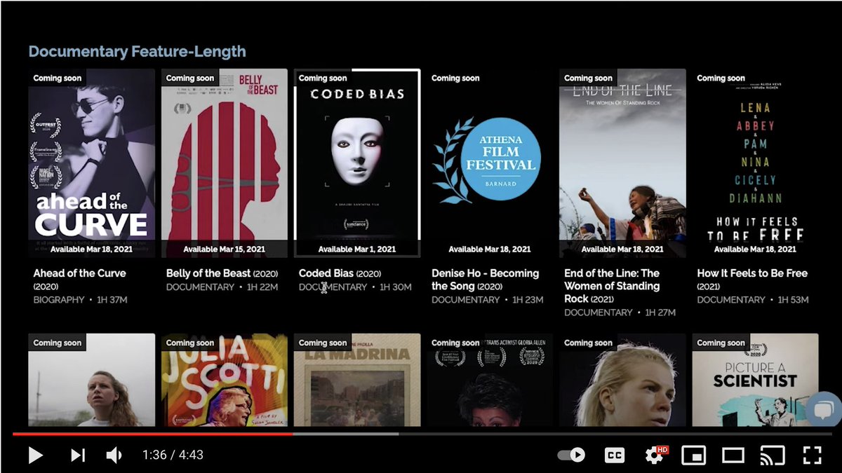
Task: Click the Documentary Feature-Length heading
Action: pos(137,52)
